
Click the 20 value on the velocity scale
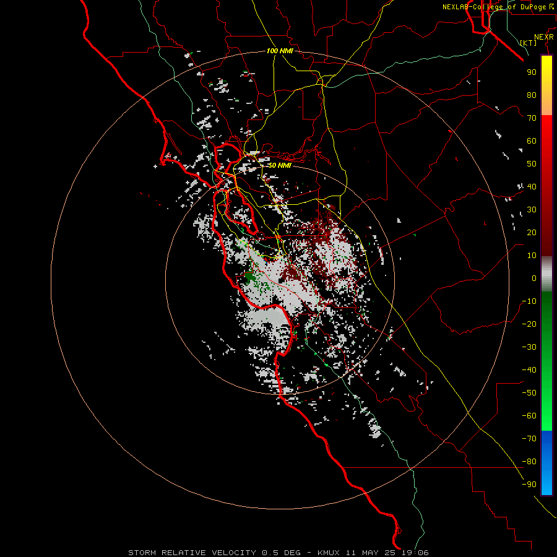click(532, 232)
